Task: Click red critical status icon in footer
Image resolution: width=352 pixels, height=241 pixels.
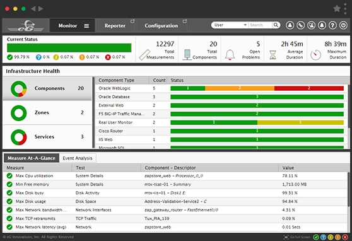Action: pyautogui.click(x=345, y=237)
